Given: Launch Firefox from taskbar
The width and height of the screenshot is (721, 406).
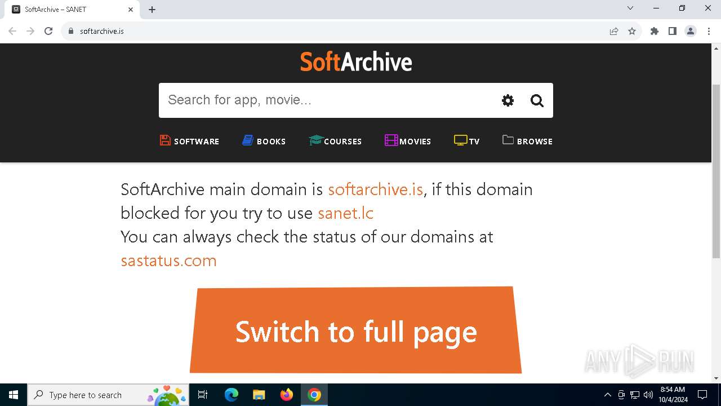Looking at the screenshot, I should [x=287, y=395].
